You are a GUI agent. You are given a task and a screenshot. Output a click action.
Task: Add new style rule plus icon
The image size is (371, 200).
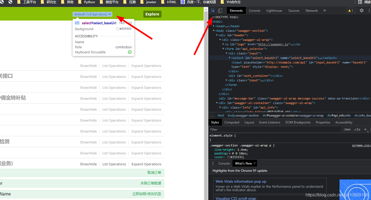[x=365, y=129]
